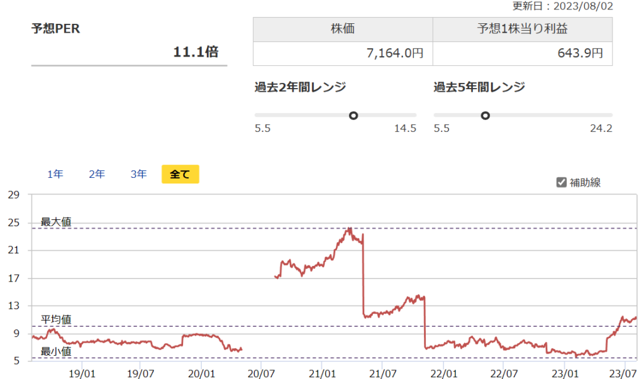This screenshot has width=644, height=379.
Task: Click the 更新日：2023/08/02 text
Action: pyautogui.click(x=563, y=6)
